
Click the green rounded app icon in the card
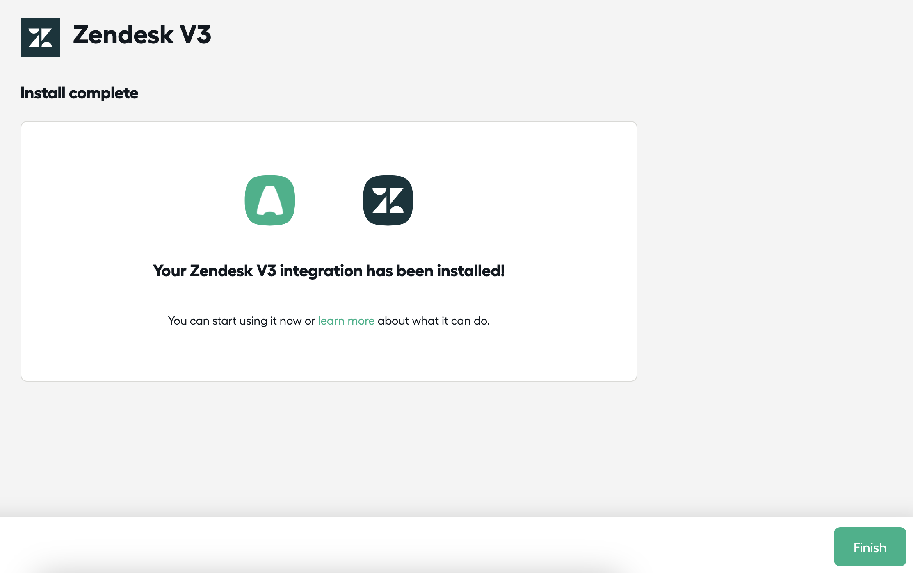[270, 200]
